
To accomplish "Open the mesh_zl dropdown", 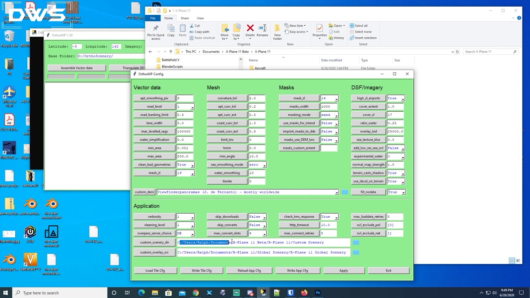I will [192, 173].
